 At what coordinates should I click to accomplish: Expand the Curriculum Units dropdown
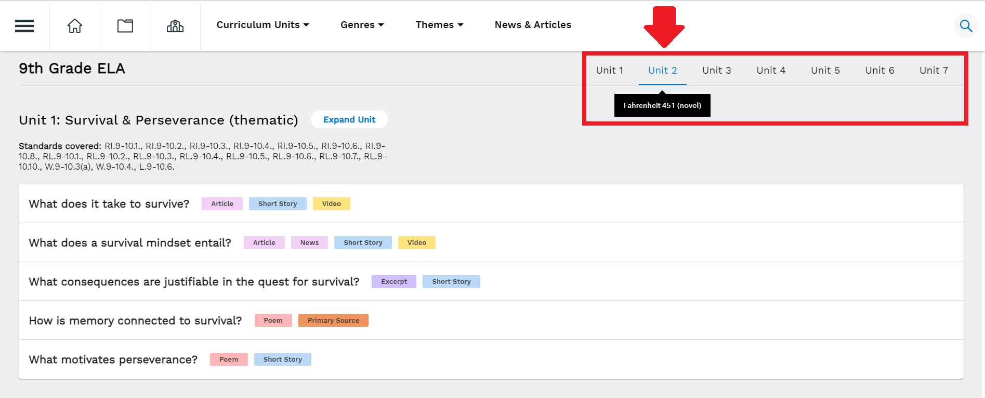coord(262,25)
